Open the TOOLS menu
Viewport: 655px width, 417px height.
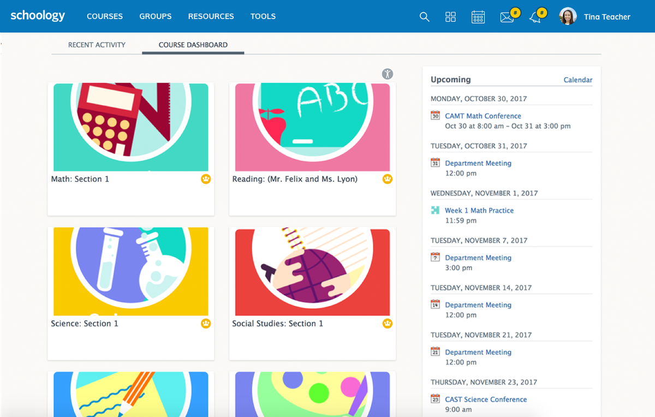(263, 16)
